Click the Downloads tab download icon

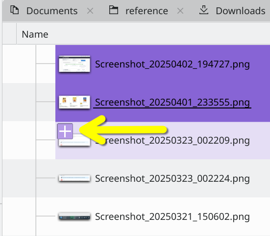coord(204,10)
